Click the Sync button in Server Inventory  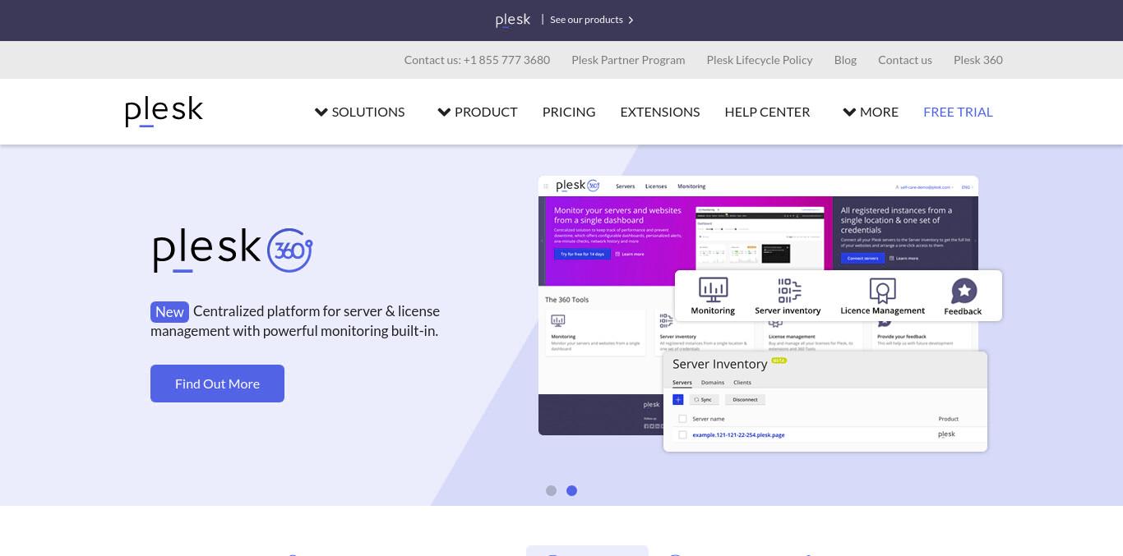tap(704, 399)
